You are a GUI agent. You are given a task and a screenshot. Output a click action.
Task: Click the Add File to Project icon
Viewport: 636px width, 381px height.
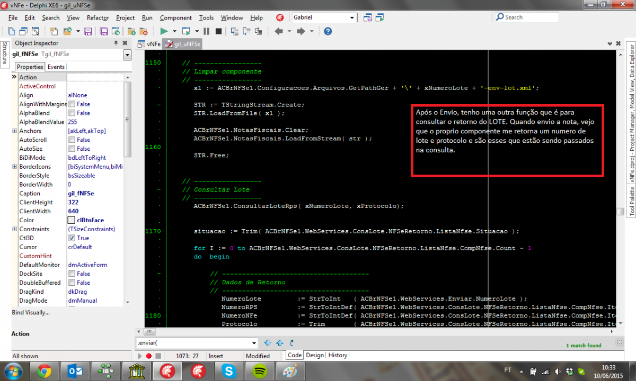point(131,31)
